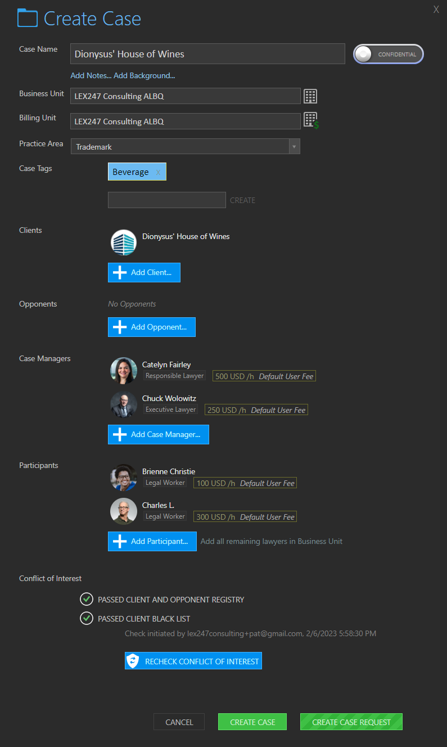Open the Billing Unit picker icon with dollar sign

point(311,121)
